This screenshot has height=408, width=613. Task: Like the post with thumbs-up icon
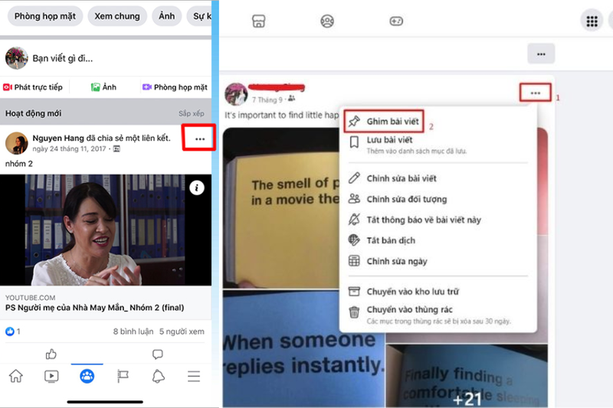[51, 354]
